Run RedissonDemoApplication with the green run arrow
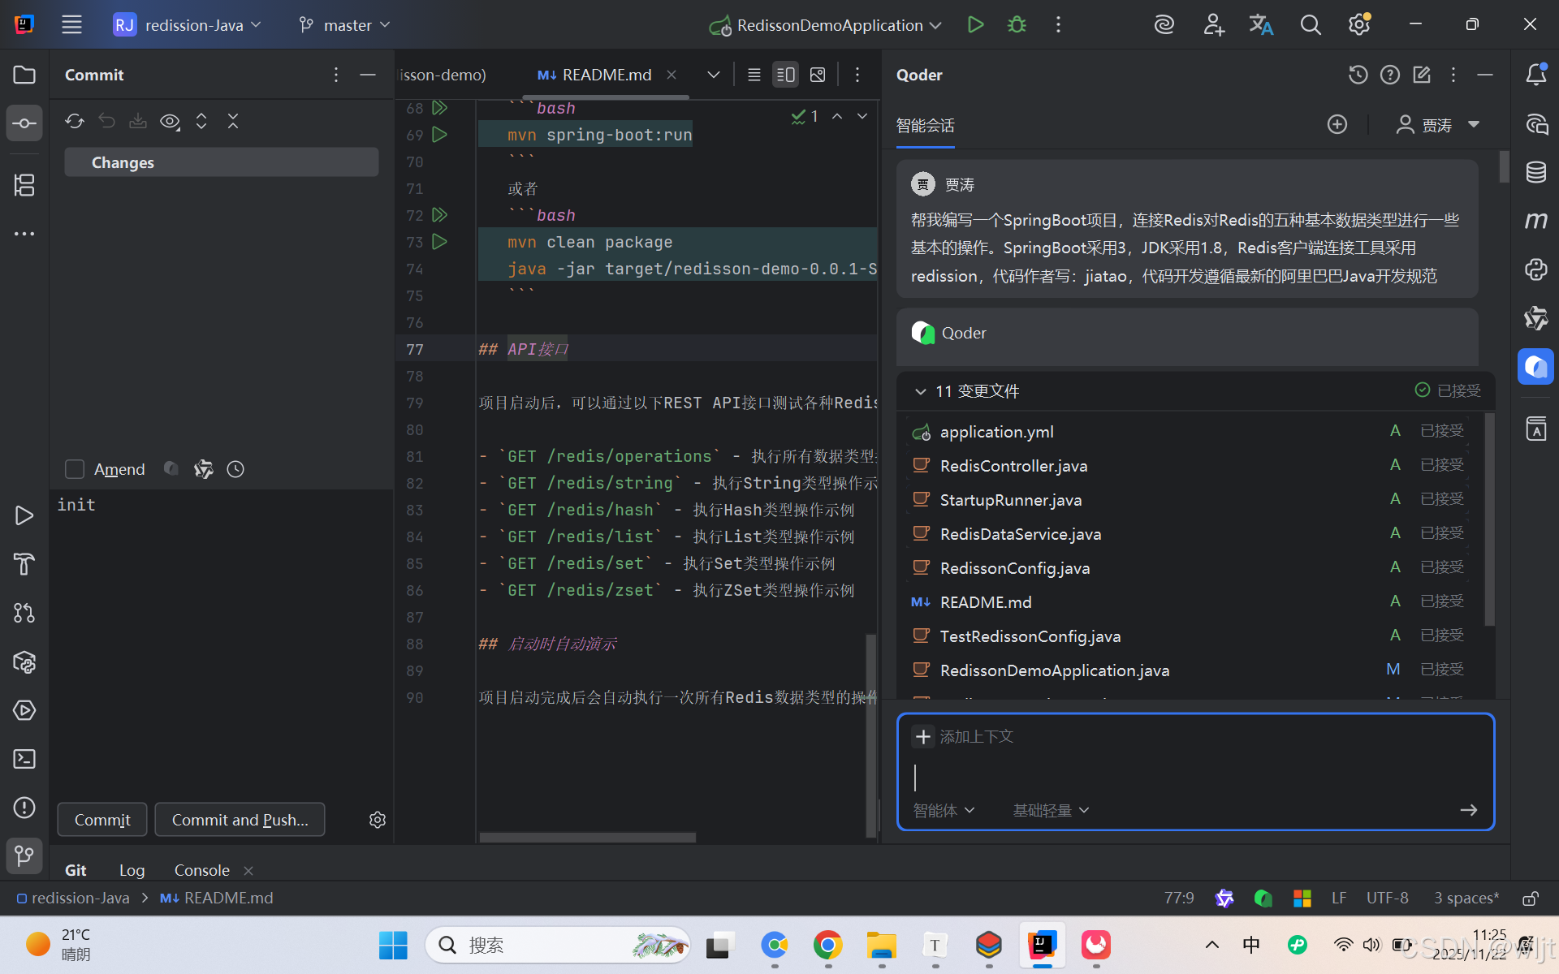Viewport: 1559px width, 974px height. coord(975,24)
